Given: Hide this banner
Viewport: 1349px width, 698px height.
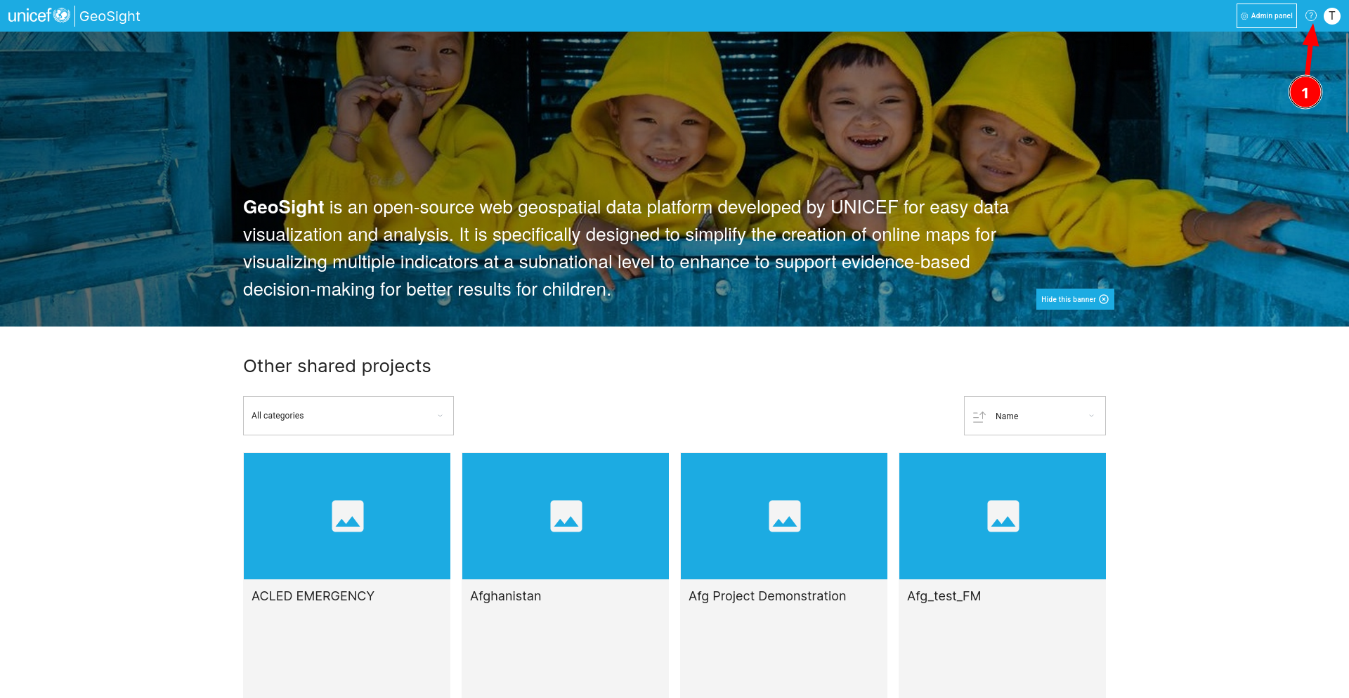Looking at the screenshot, I should [1075, 299].
